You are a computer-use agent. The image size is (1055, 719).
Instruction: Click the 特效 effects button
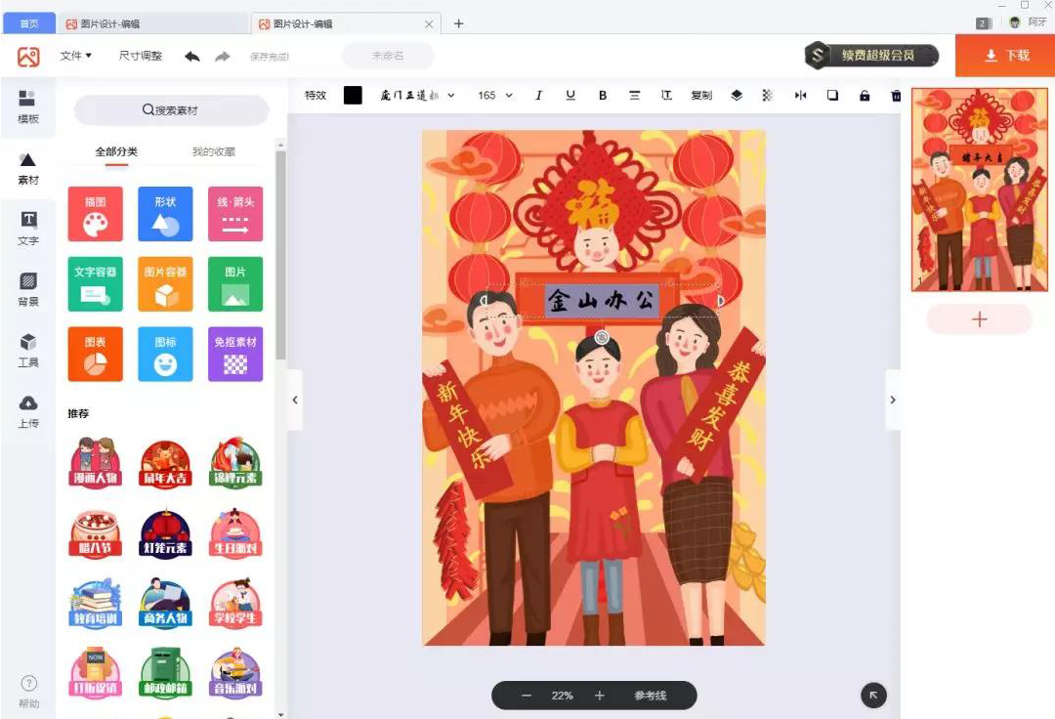(316, 96)
